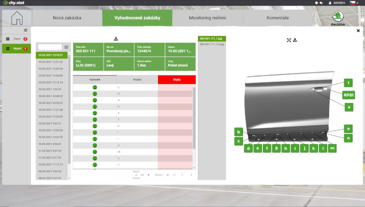Viewport: 365px width, 207px height.
Task: Click door marker label 1
Action: coord(348,83)
